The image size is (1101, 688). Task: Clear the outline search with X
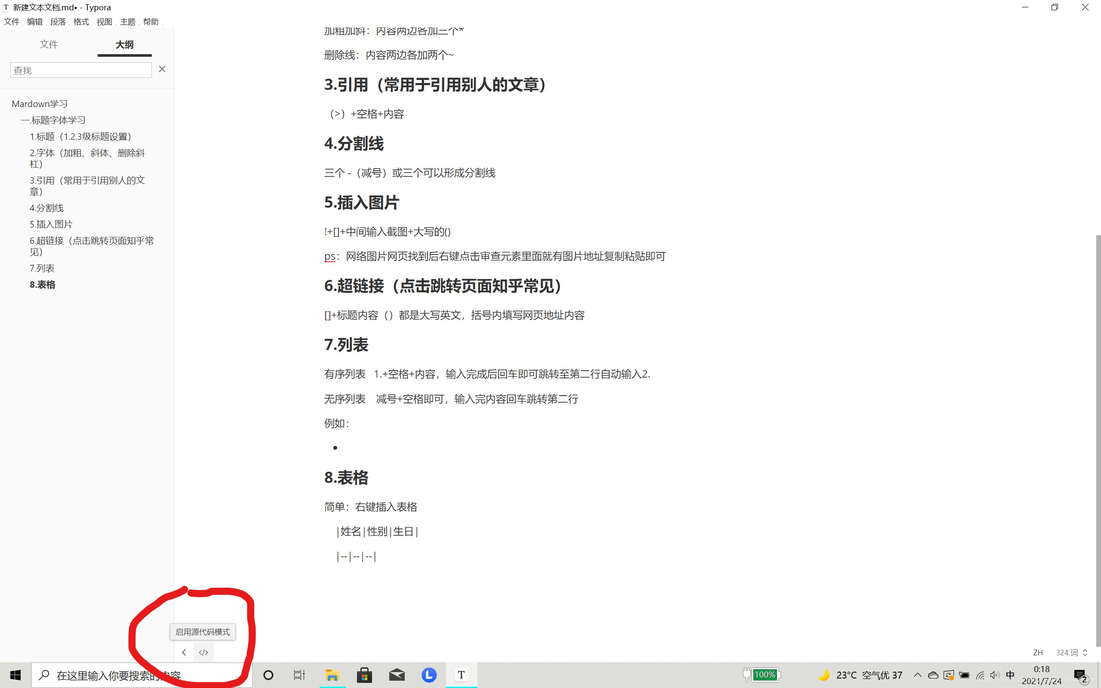point(162,69)
